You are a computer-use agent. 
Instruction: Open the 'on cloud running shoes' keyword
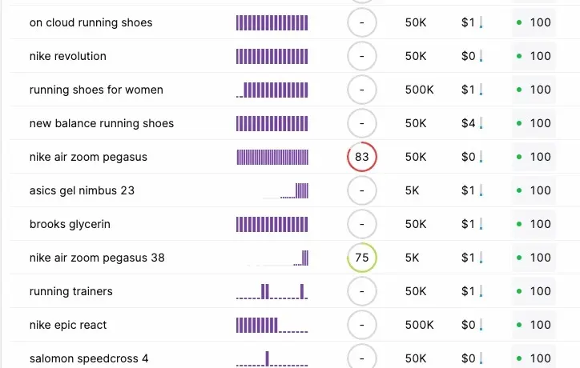click(91, 22)
